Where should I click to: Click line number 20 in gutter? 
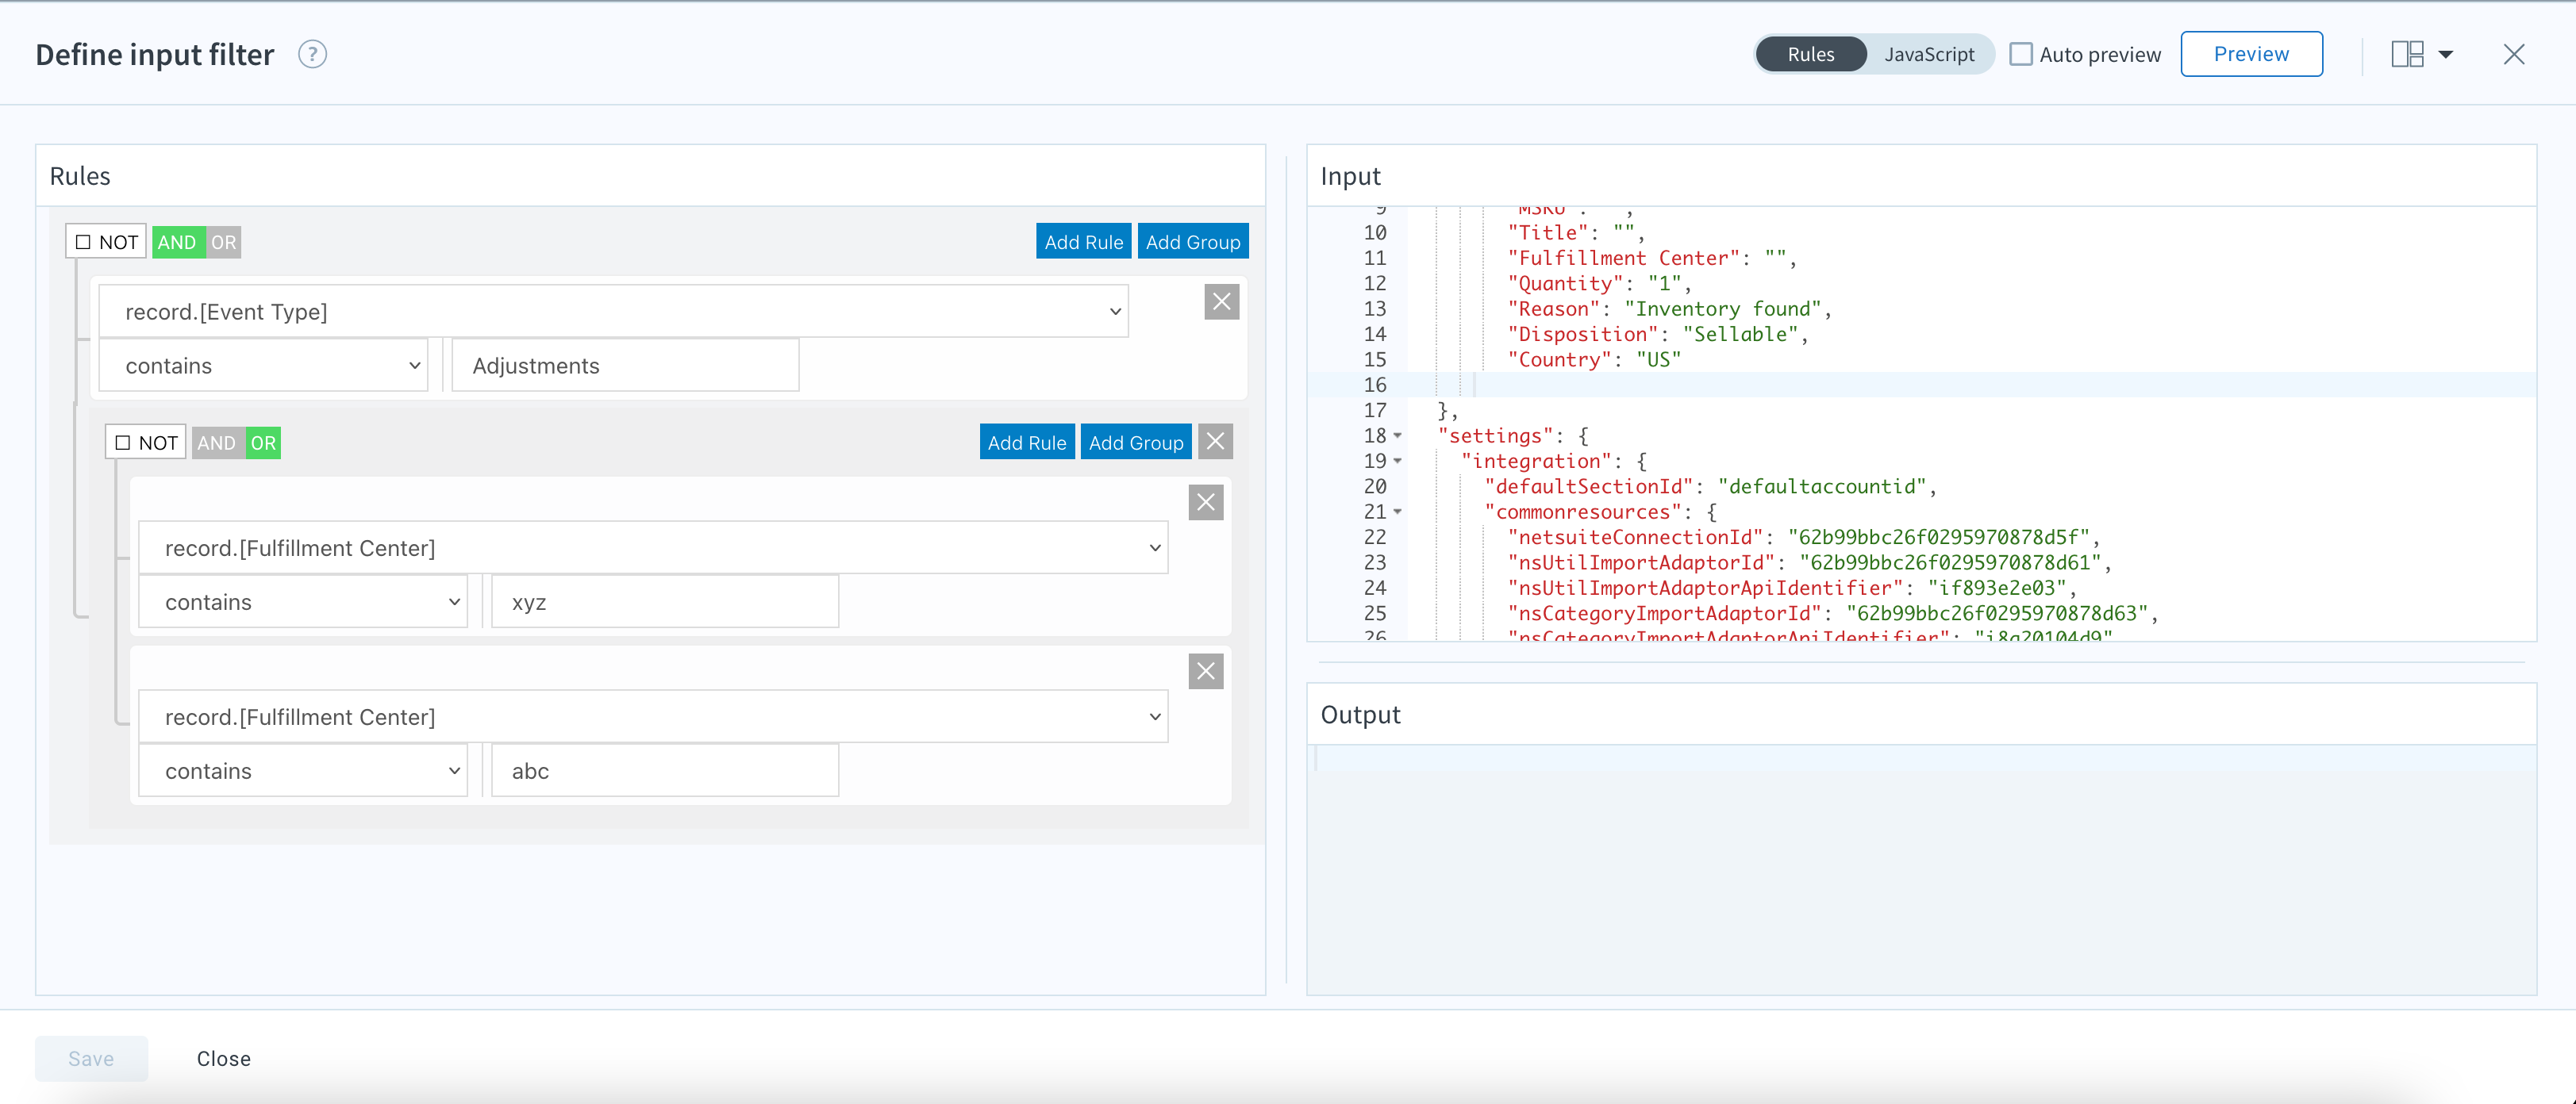pos(1375,486)
